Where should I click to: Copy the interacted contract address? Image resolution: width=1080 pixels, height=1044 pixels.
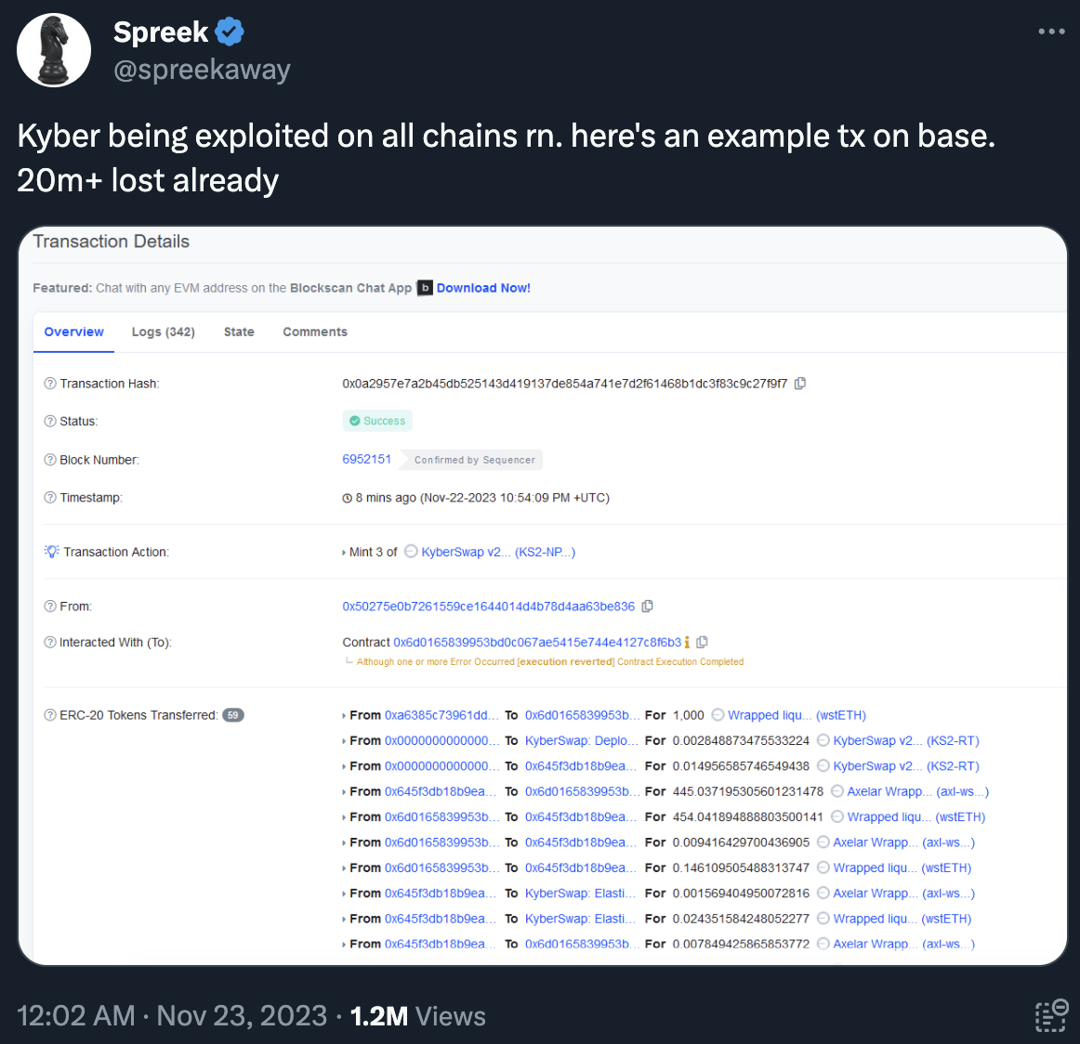(x=703, y=642)
